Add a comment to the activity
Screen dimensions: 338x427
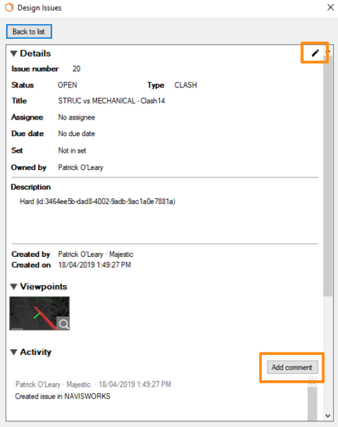pyautogui.click(x=292, y=367)
